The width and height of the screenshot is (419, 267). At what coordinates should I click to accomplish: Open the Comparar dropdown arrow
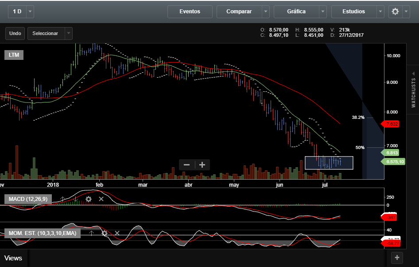click(265, 12)
